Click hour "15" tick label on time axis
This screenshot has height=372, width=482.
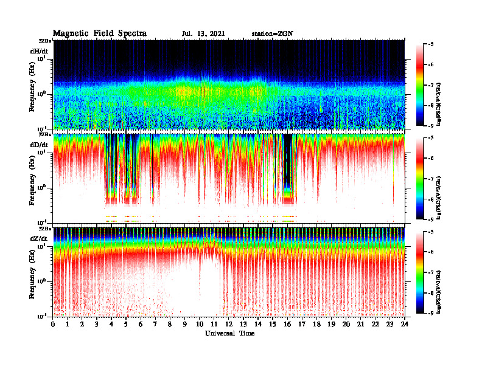tap(273, 324)
